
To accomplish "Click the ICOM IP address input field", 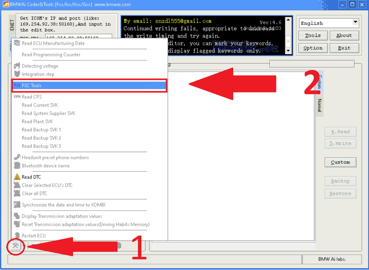I will [79, 36].
